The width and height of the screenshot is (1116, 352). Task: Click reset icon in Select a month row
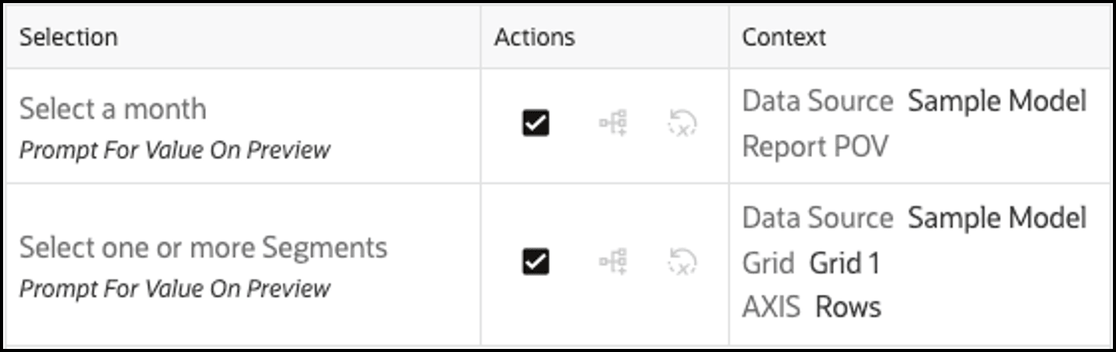(682, 123)
